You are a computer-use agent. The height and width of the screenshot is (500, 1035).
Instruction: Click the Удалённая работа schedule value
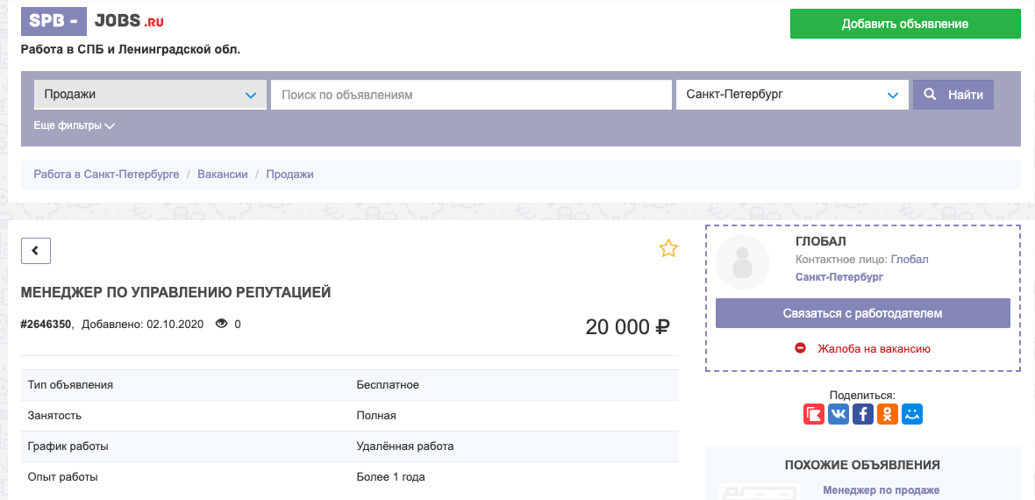pos(404,446)
